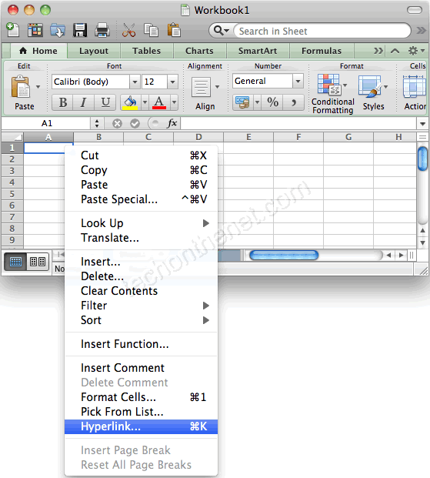Collapse the ribbon with the caret

[395, 51]
